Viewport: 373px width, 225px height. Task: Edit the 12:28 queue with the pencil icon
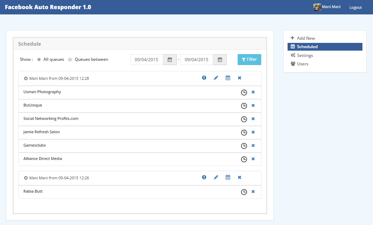[216, 78]
